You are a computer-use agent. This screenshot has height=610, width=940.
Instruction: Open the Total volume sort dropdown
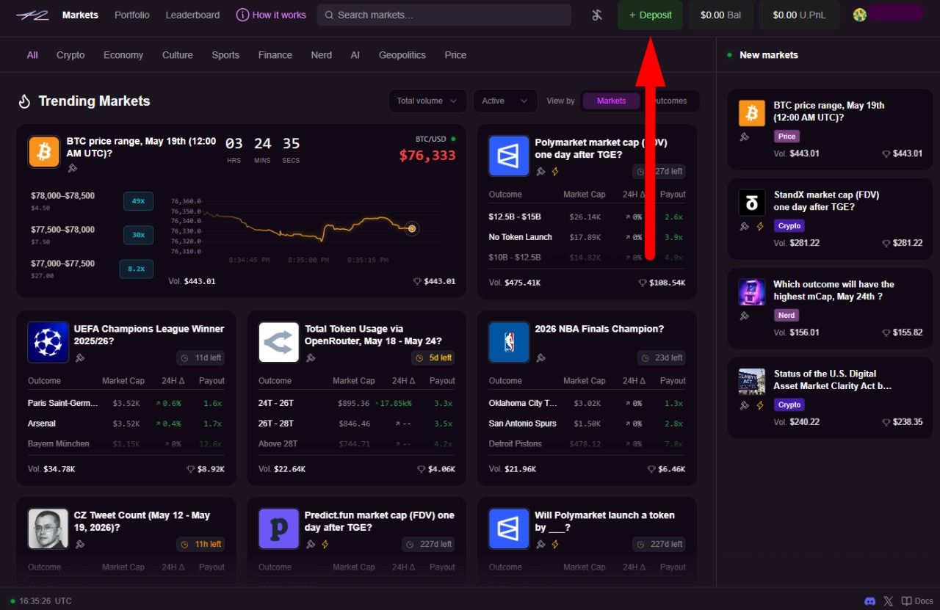[427, 101]
